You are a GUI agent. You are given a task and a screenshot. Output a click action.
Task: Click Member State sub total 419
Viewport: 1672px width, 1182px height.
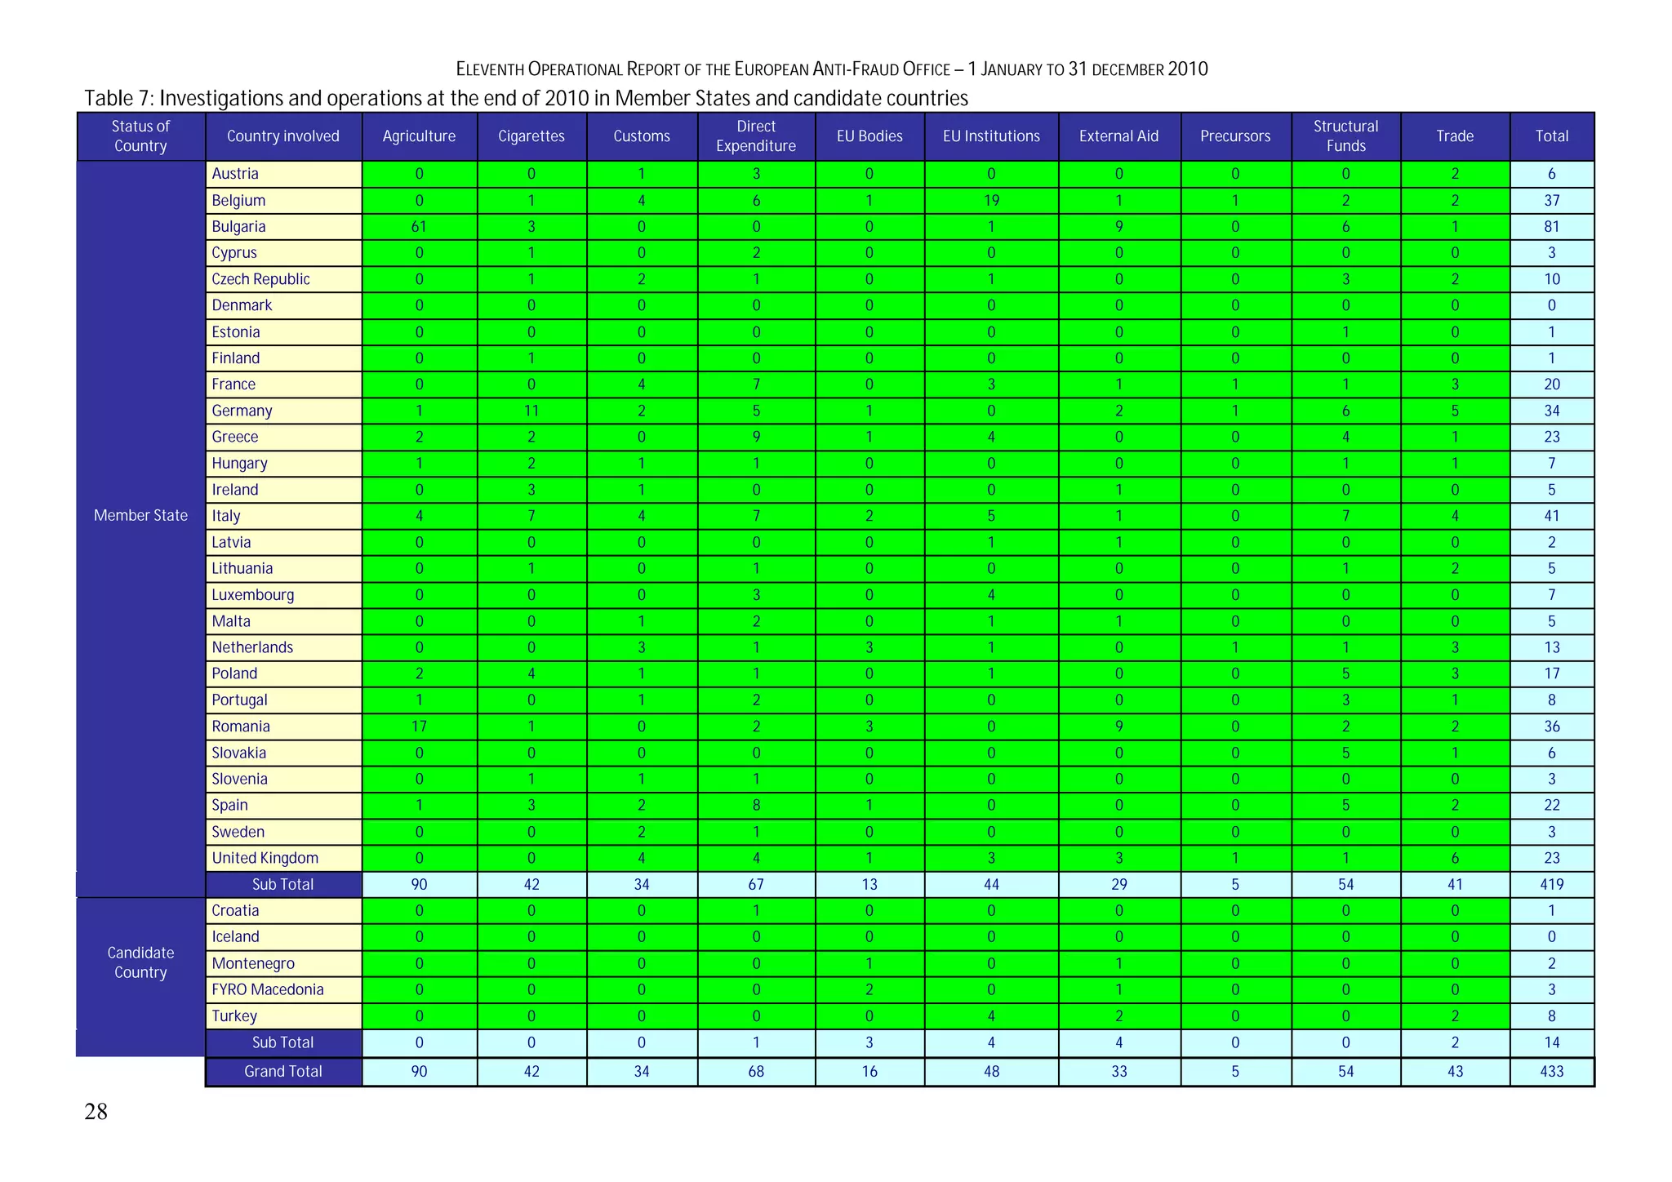tap(1551, 885)
